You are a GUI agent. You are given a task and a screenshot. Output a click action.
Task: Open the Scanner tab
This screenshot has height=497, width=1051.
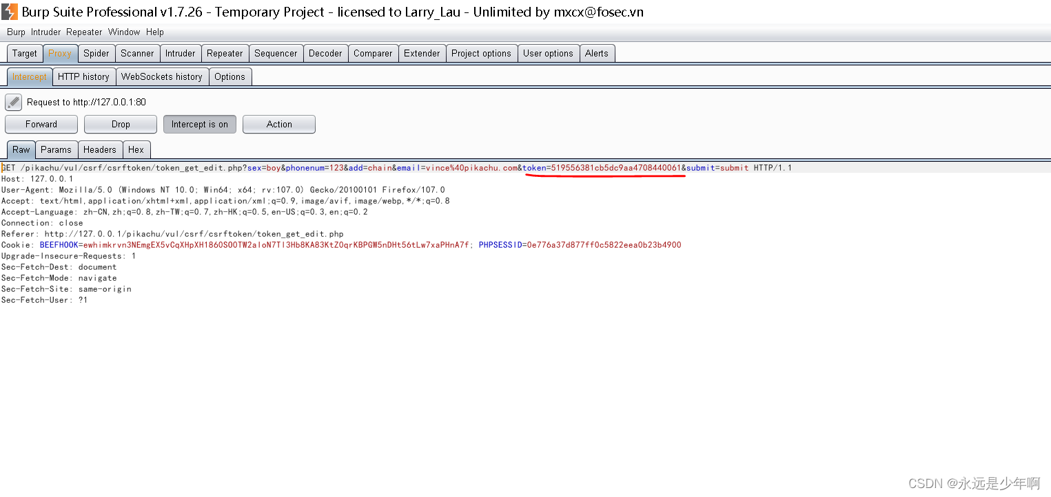(137, 53)
